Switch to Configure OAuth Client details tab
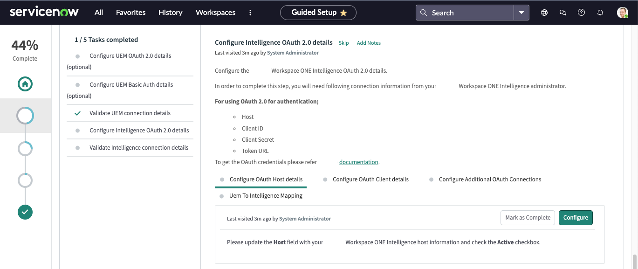This screenshot has width=638, height=269. pos(370,179)
